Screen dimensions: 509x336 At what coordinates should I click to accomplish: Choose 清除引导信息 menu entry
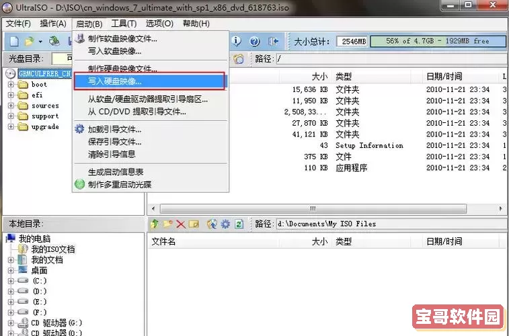[x=151, y=154]
